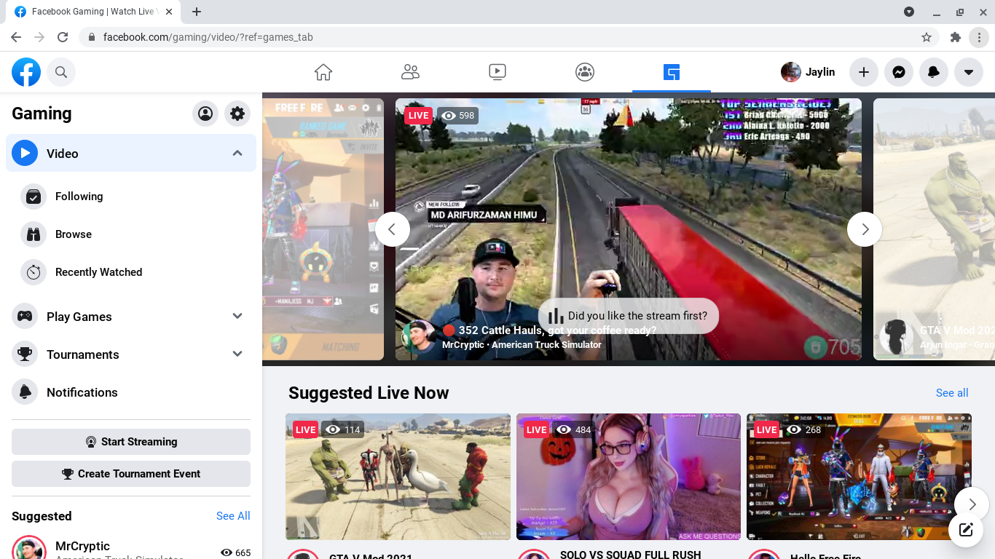Click the 'Did you like the stream first?' poll
995x559 pixels.
(x=629, y=316)
